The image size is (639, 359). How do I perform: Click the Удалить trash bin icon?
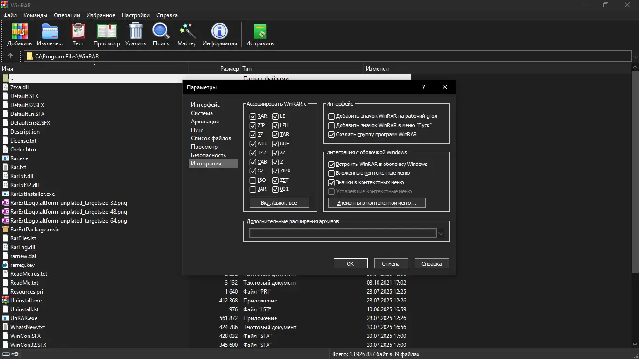136,32
